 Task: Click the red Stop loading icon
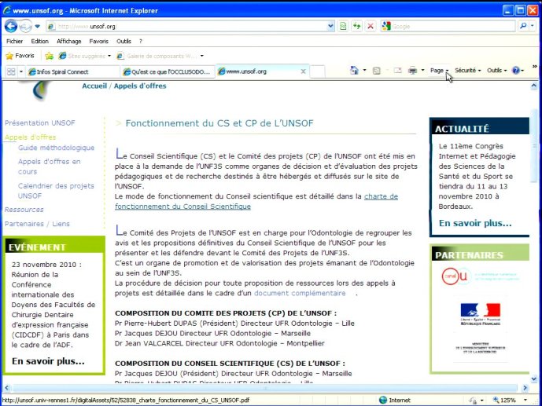371,26
